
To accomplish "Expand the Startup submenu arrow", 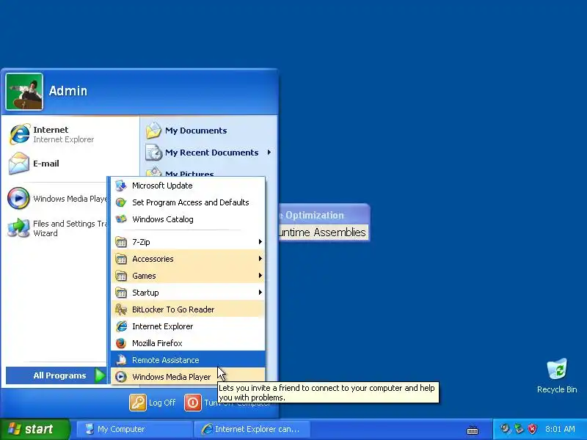I will tap(260, 293).
